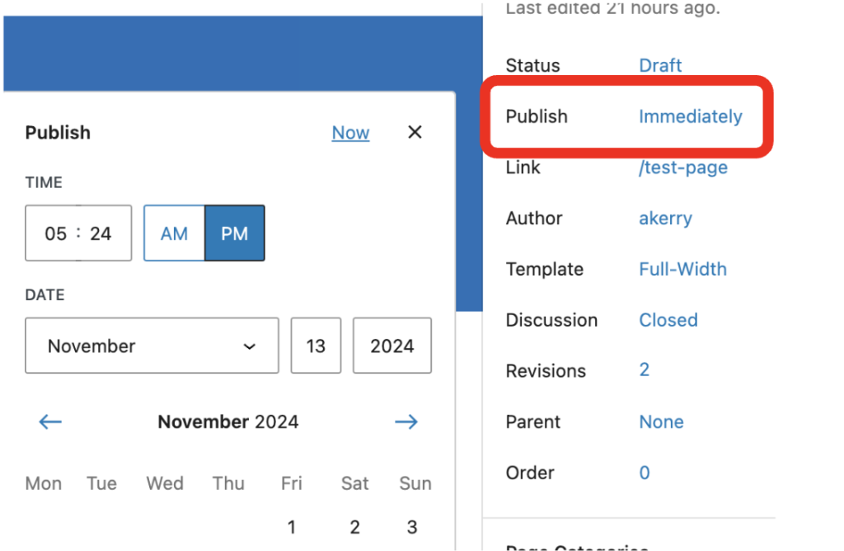Edit the year field showing 2024
Viewport: 844px width, 551px height.
(392, 346)
